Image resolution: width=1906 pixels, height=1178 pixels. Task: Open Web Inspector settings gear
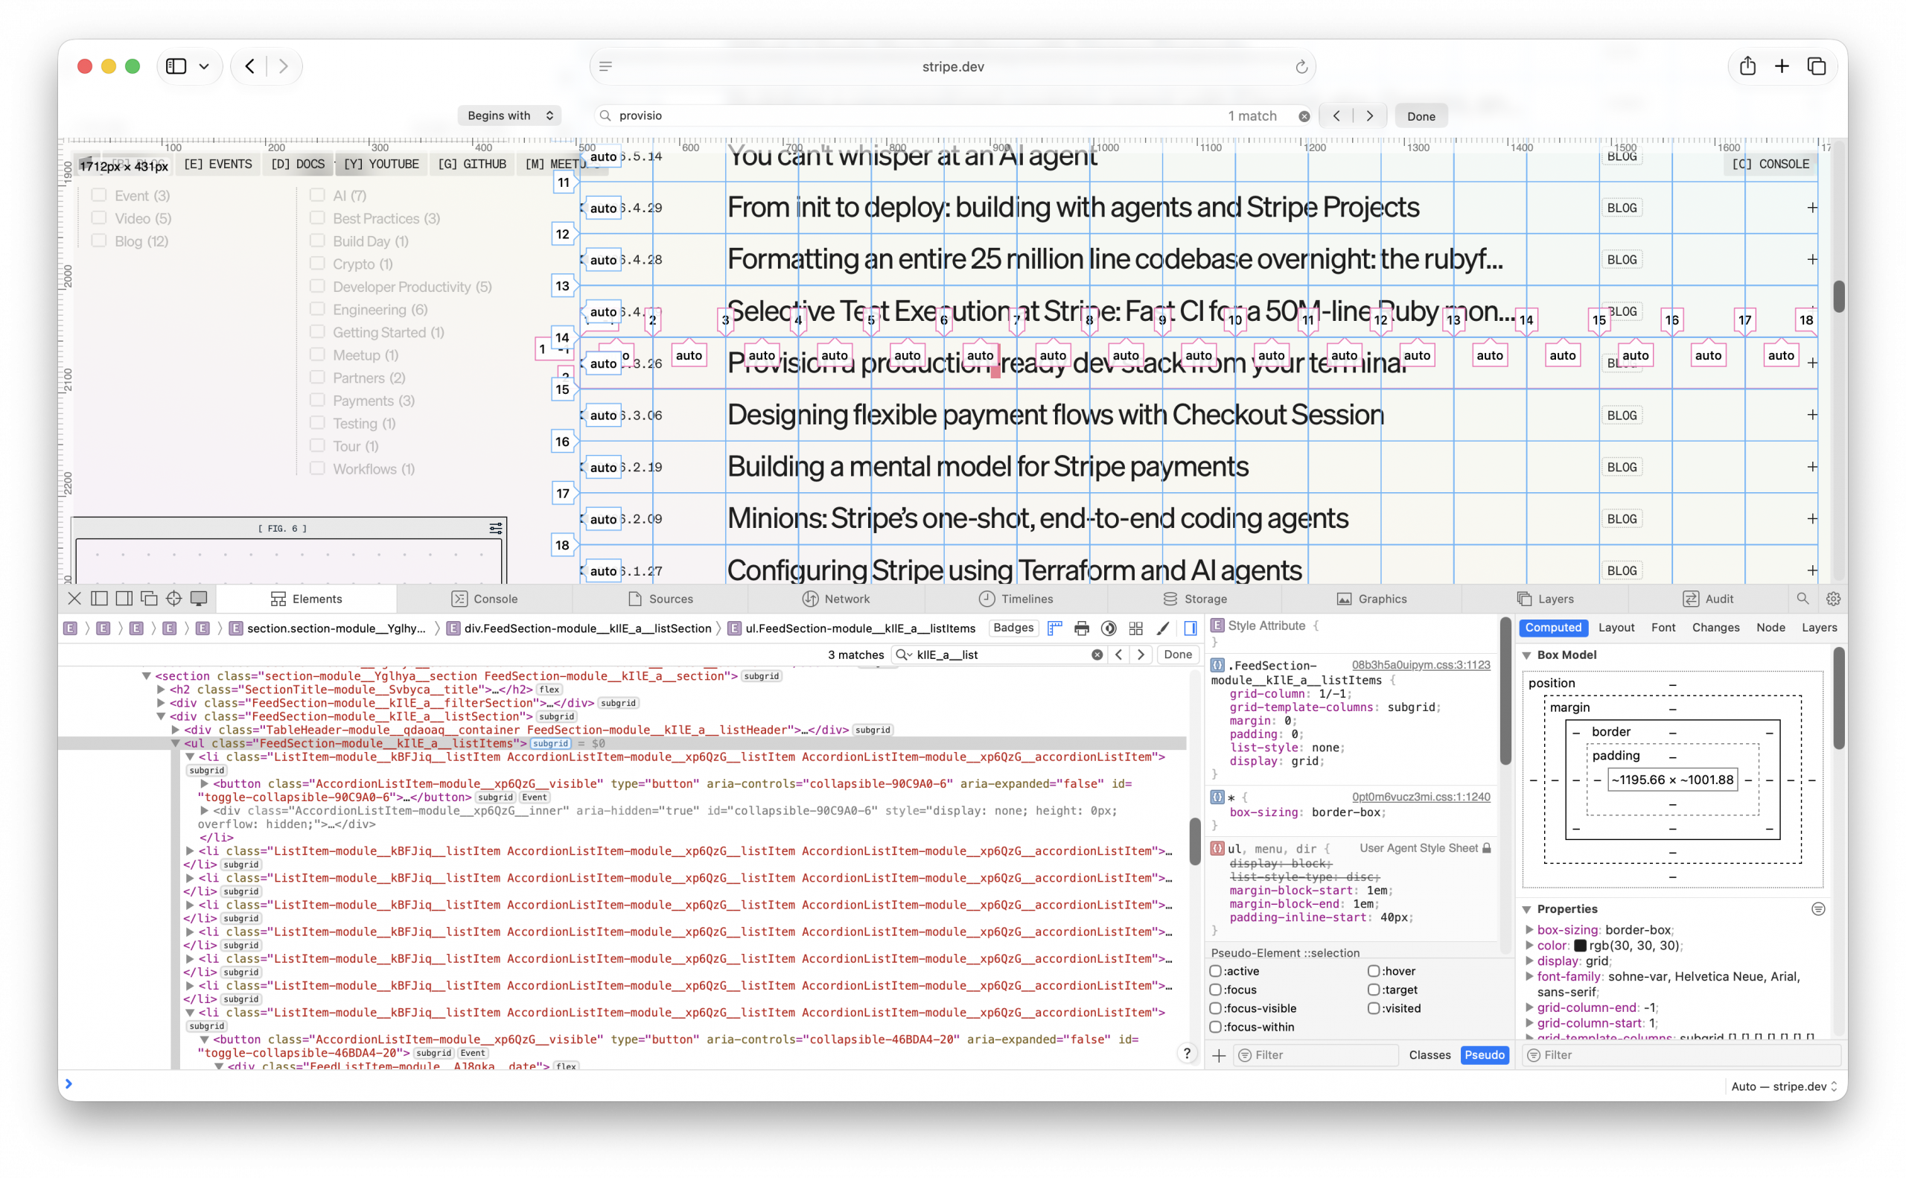(1834, 599)
